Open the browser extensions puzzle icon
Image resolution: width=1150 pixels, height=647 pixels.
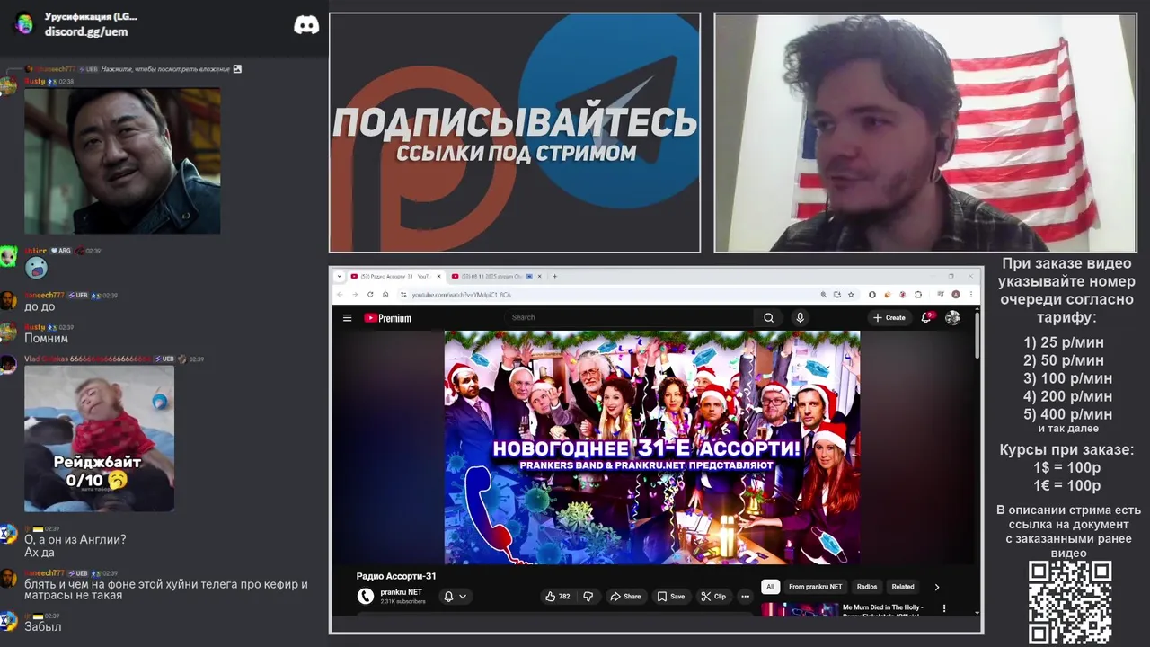point(918,294)
